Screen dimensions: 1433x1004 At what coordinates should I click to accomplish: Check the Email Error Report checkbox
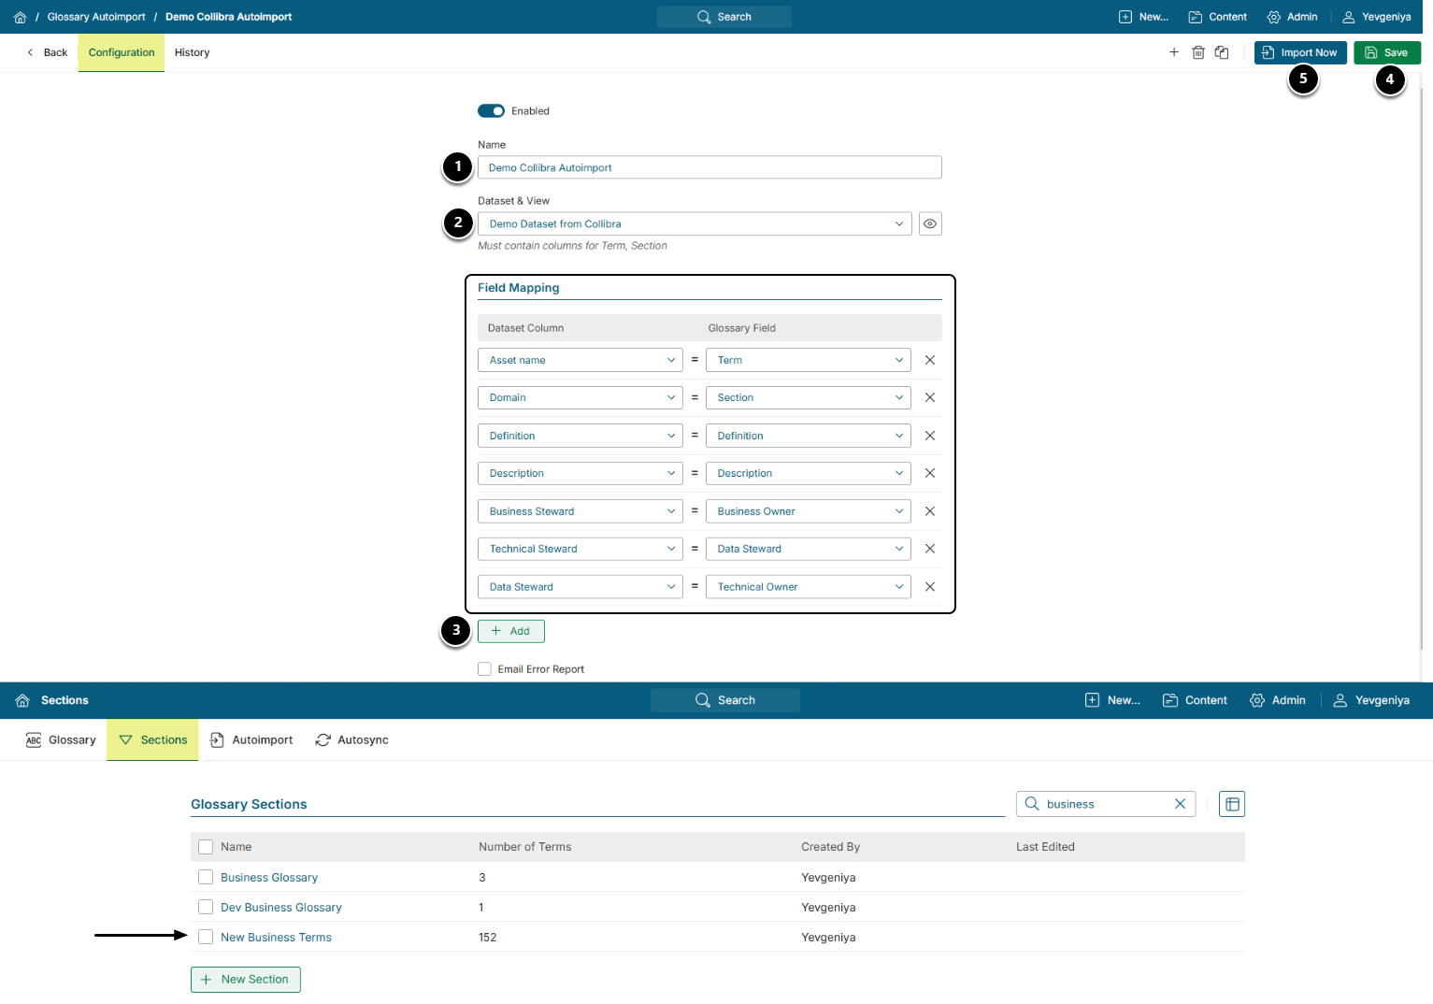(484, 669)
